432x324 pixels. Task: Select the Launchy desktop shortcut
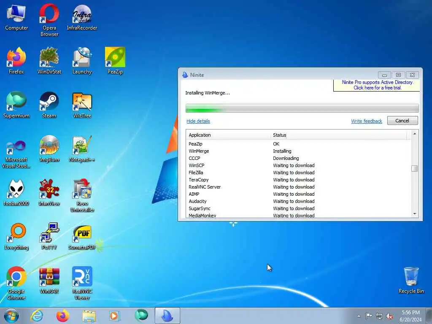point(82,61)
